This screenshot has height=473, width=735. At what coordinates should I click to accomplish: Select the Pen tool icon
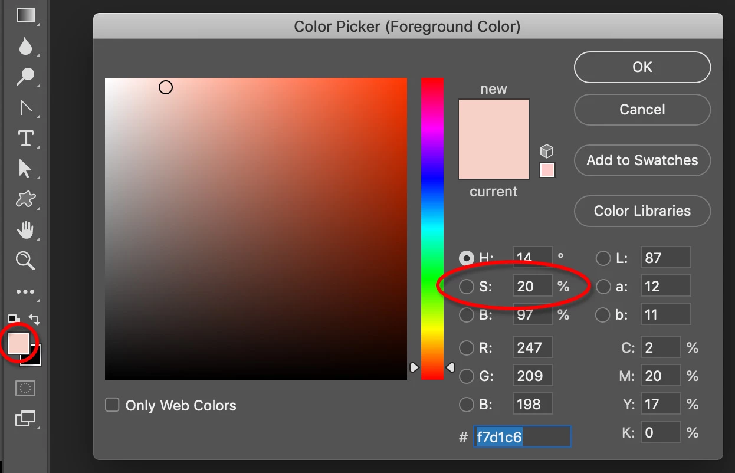click(25, 107)
